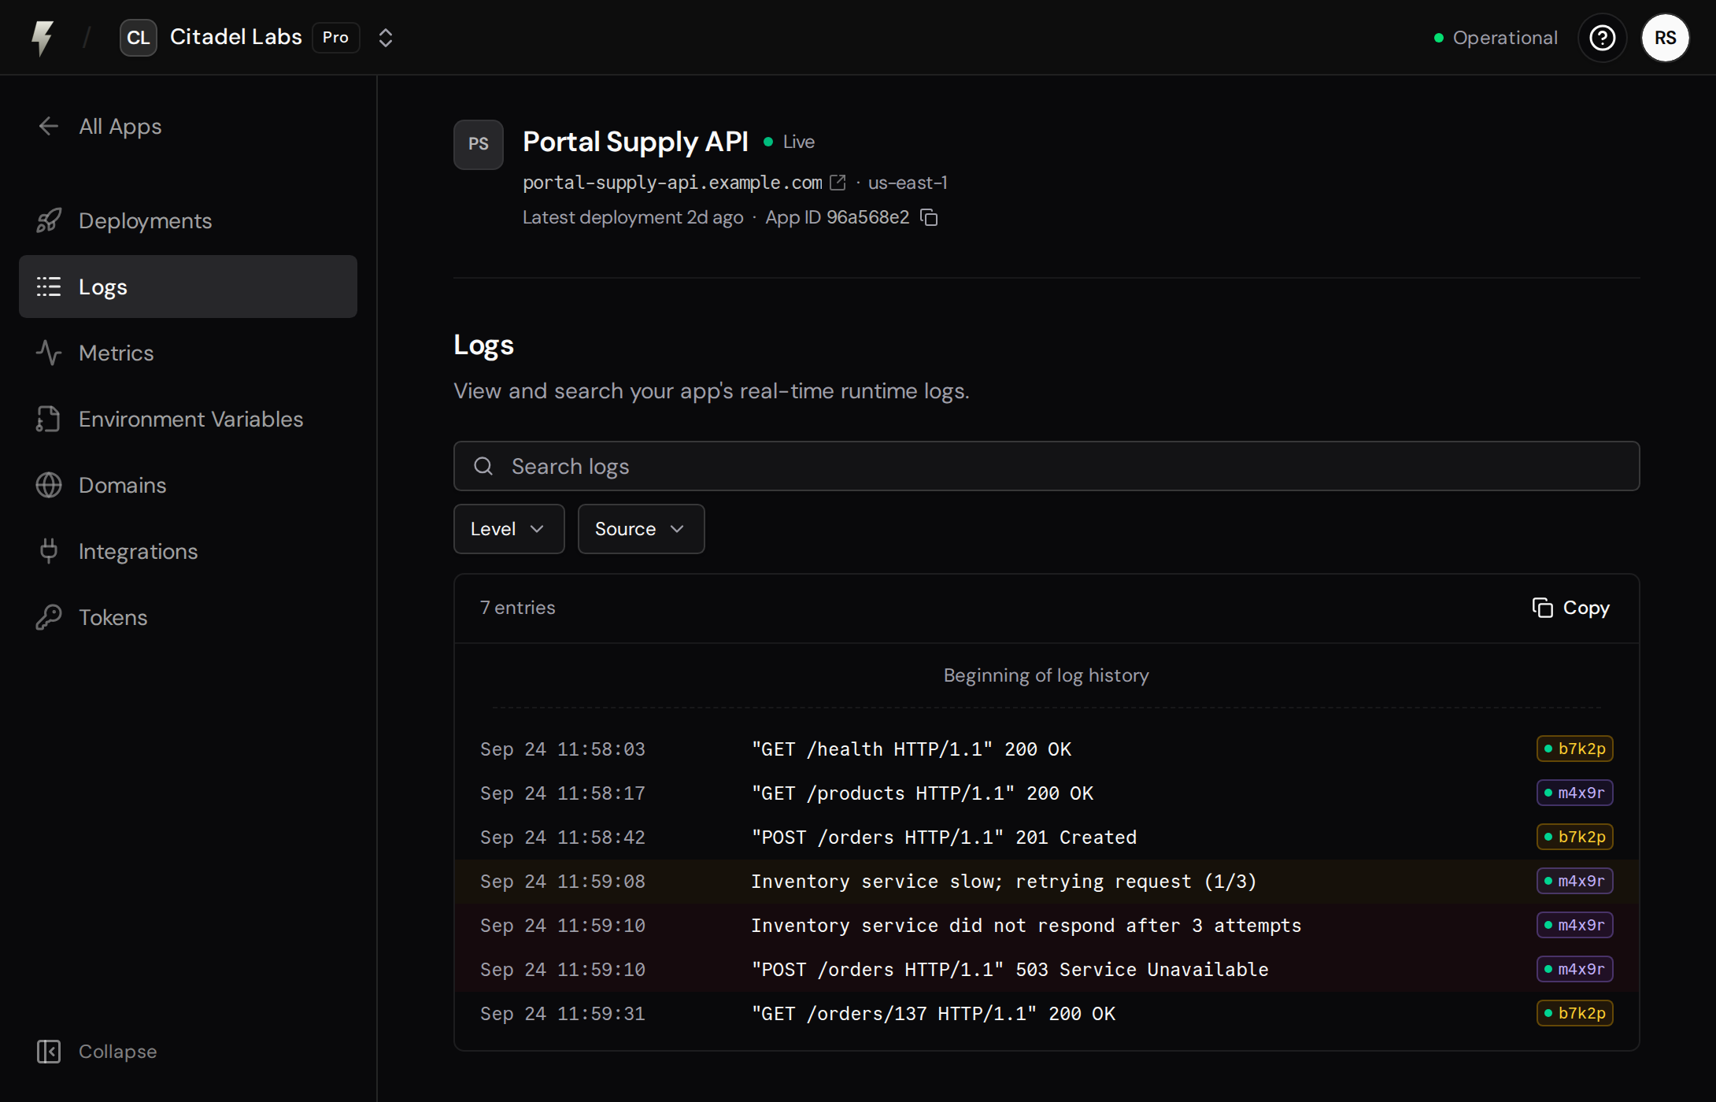
Task: Open Integrations in the sidebar
Action: (188, 551)
